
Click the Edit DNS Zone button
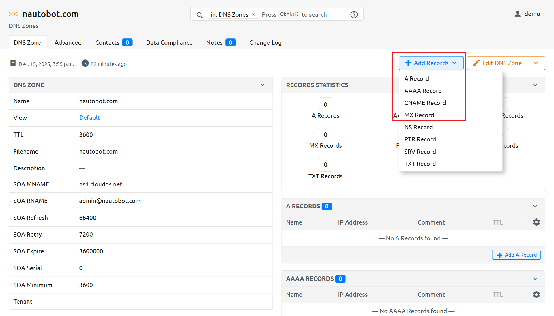[x=497, y=63]
